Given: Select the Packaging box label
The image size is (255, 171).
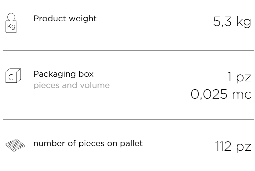Looking at the screenshot, I should click(63, 74).
